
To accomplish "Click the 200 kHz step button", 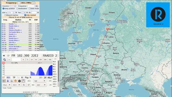I will [x=45, y=60].
